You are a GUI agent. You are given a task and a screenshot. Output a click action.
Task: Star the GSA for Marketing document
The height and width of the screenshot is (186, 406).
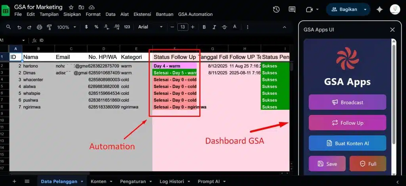71,7
